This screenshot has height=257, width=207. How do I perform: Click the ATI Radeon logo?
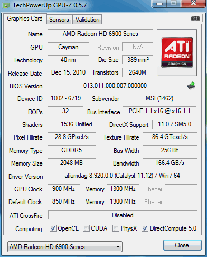177,52
